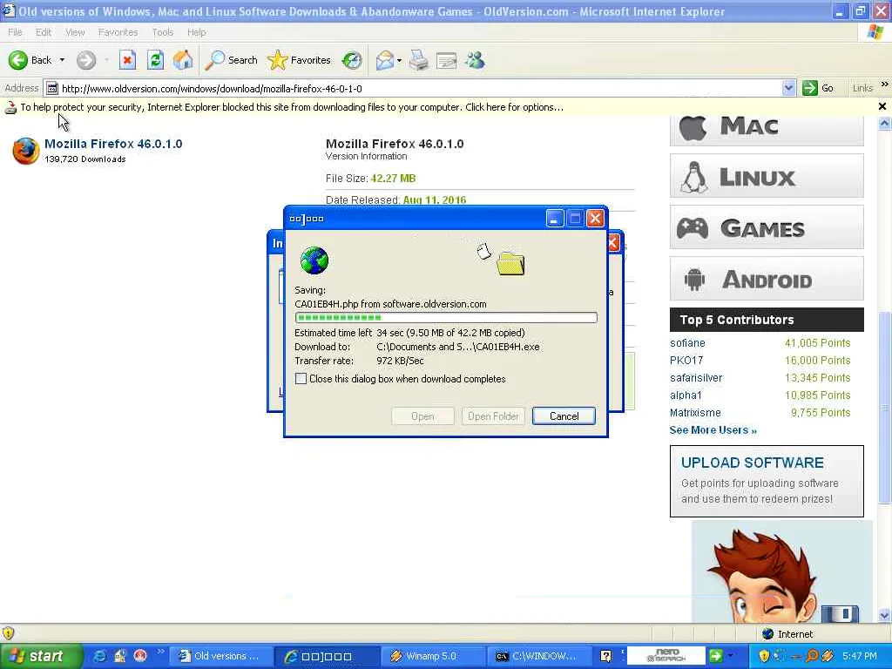Click the scrollbar up arrow

[x=885, y=123]
